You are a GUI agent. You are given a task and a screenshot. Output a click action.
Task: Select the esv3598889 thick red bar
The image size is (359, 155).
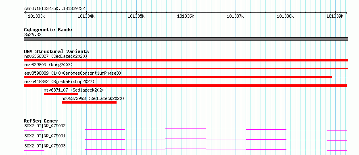(x=178, y=77)
